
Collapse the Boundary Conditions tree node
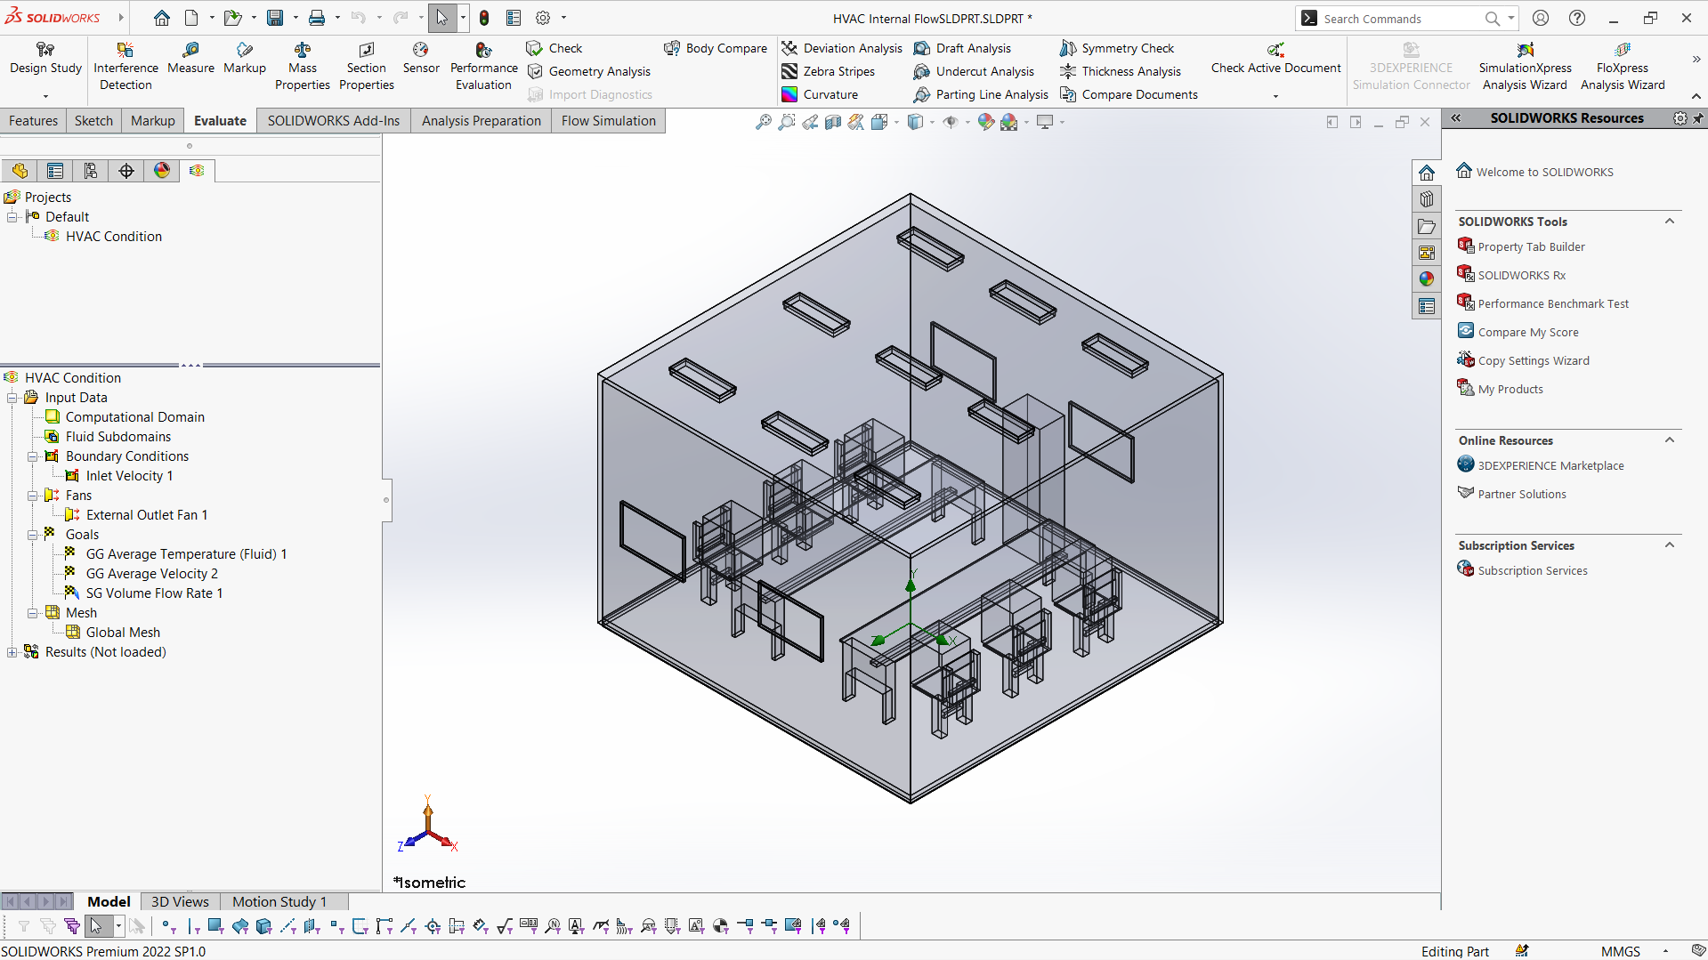(32, 456)
